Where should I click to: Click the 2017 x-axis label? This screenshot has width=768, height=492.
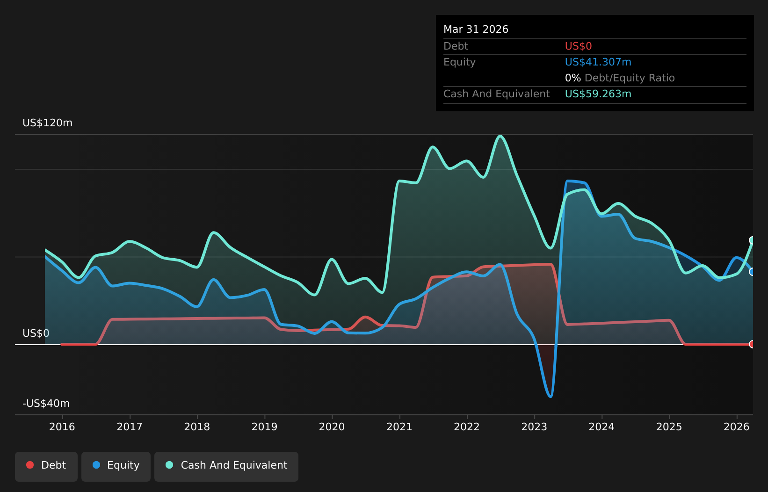[x=130, y=427]
